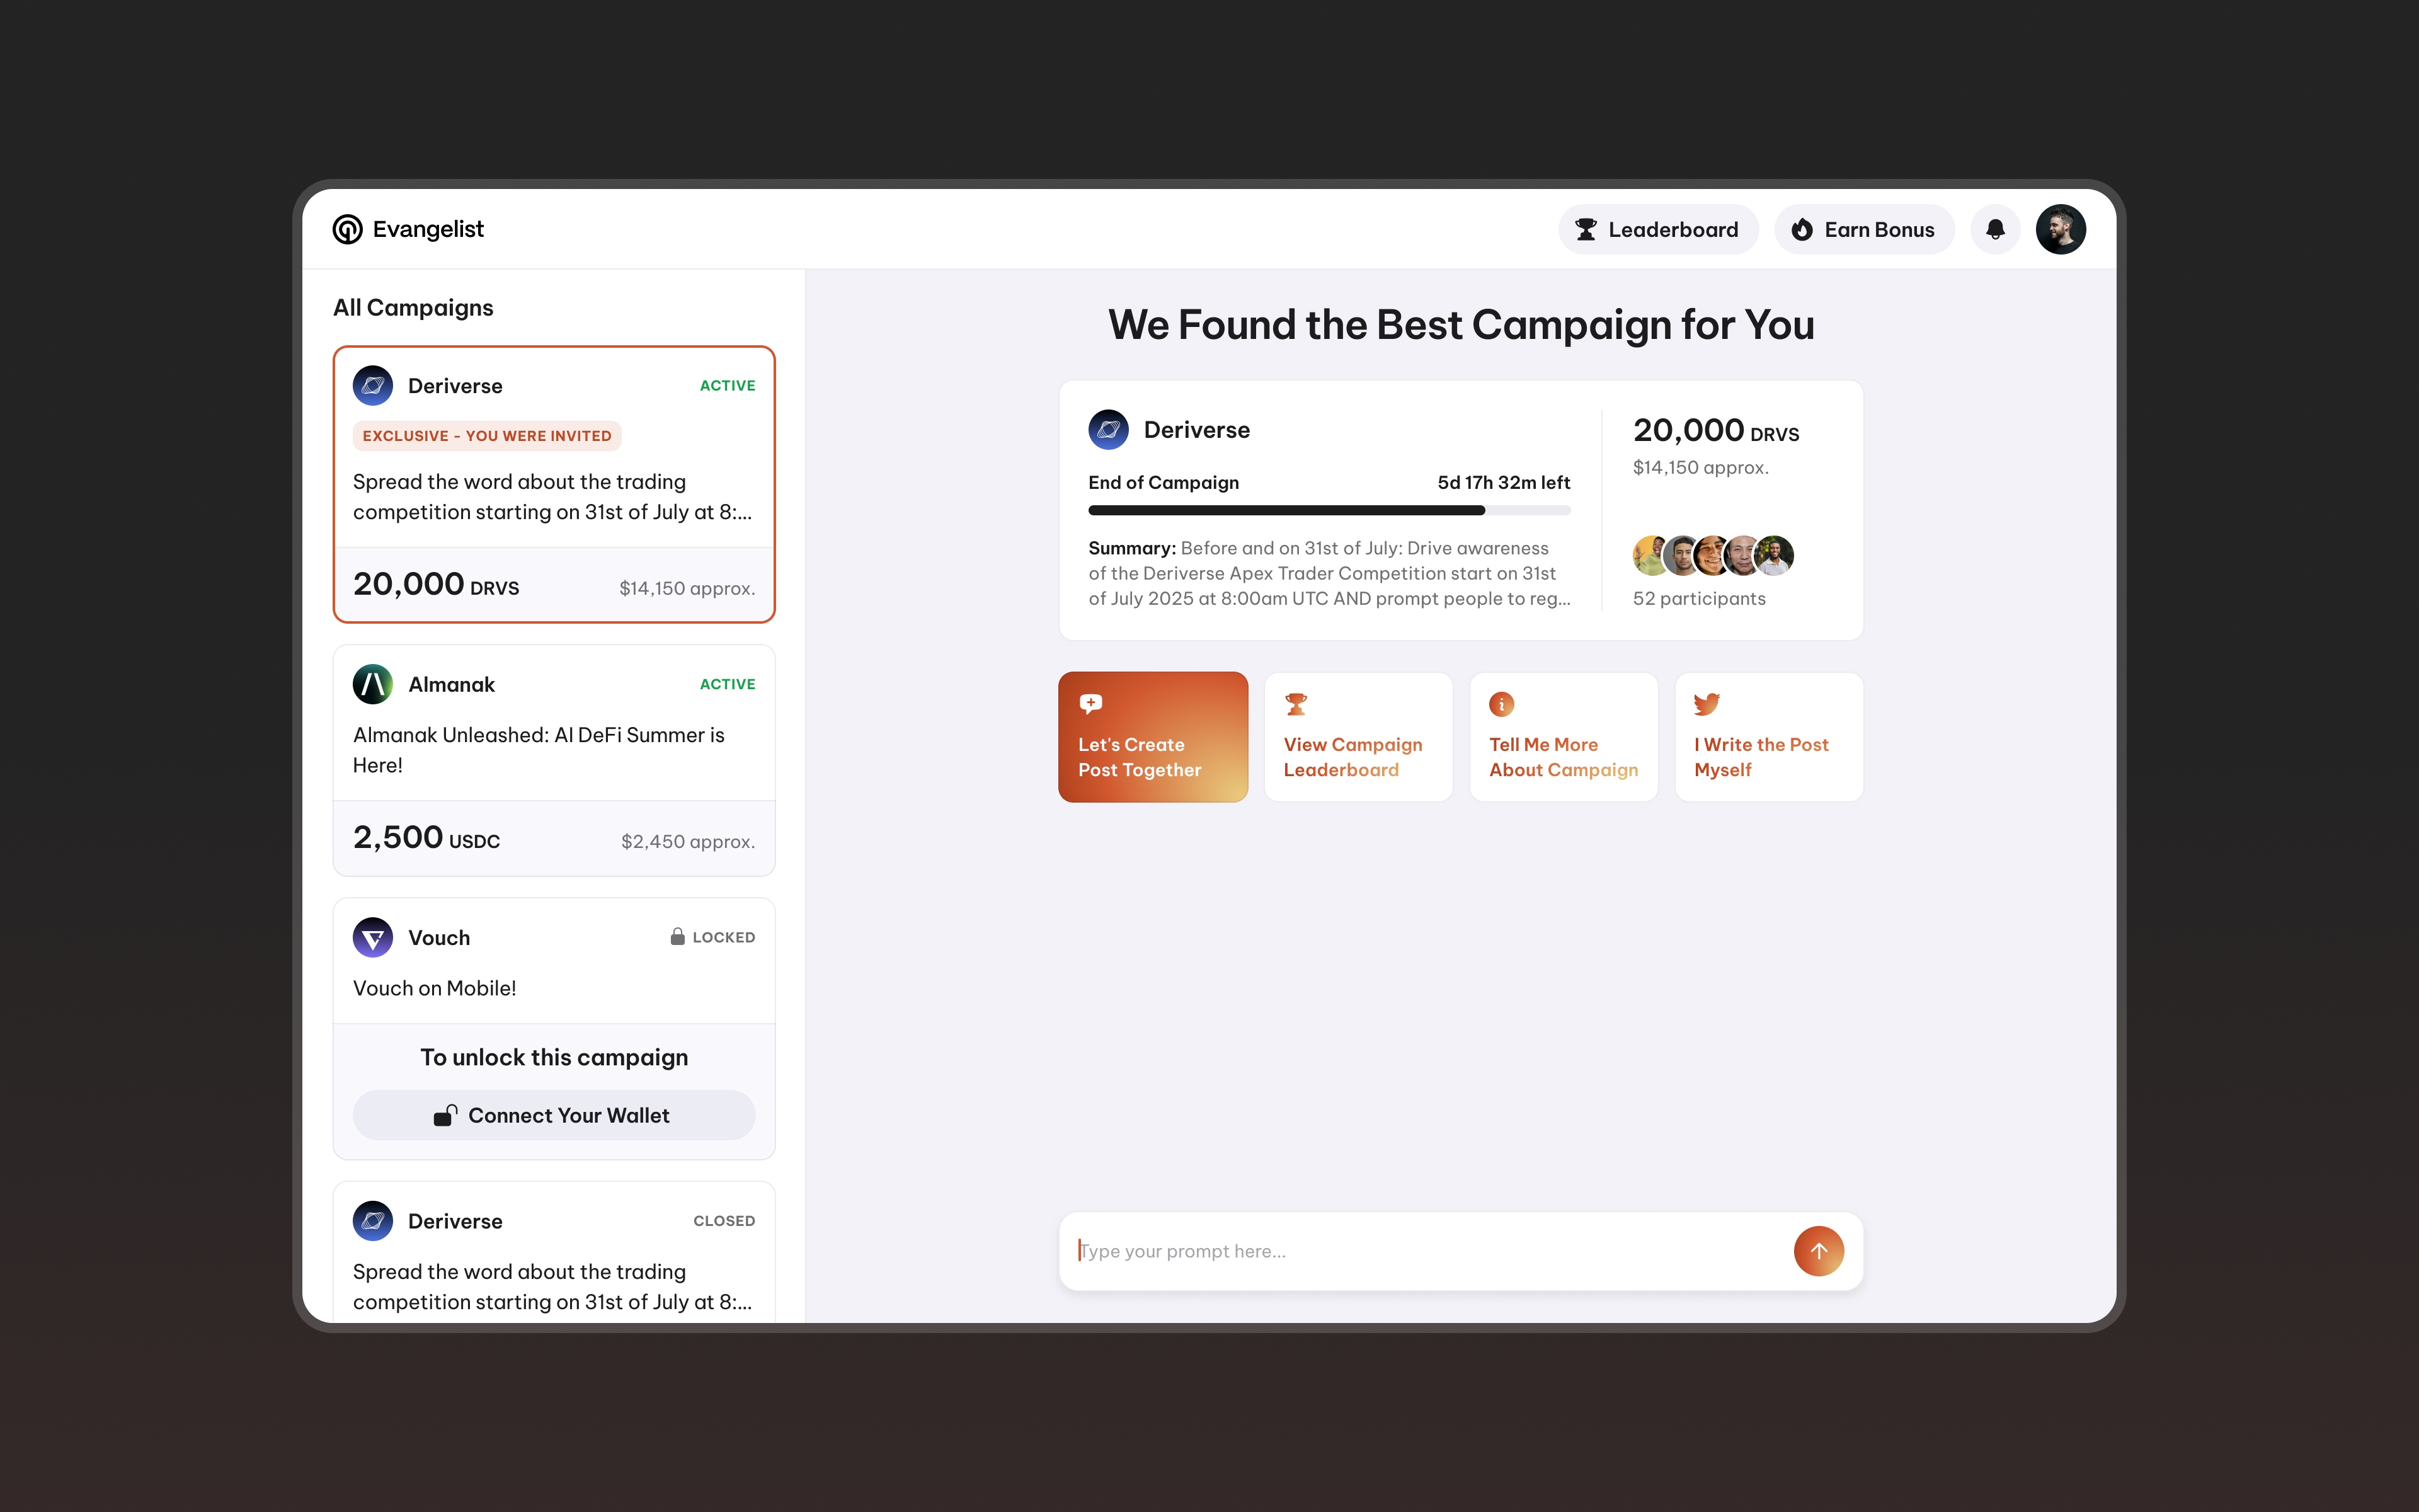
Task: Click the trophy icon in Leaderboard header button
Action: (x=1586, y=230)
